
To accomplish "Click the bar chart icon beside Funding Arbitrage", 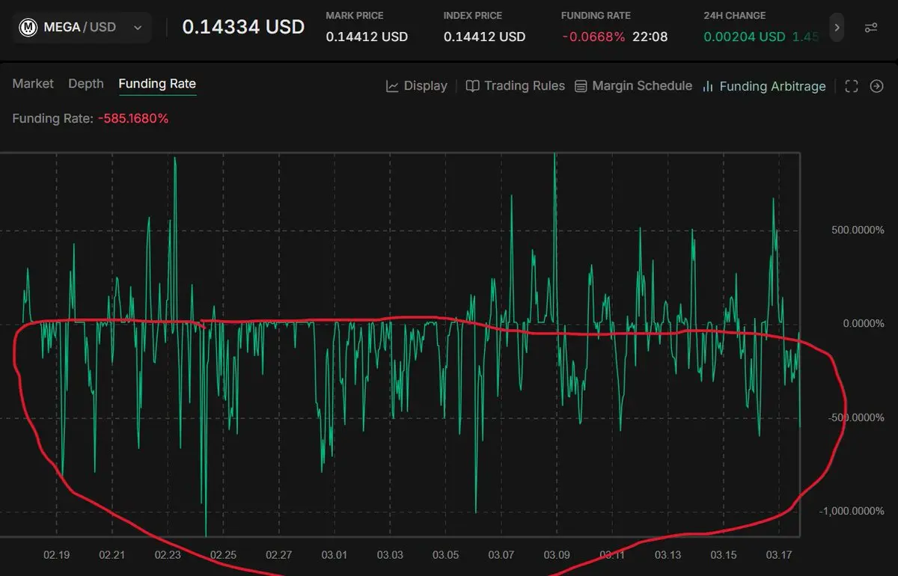I will (708, 87).
